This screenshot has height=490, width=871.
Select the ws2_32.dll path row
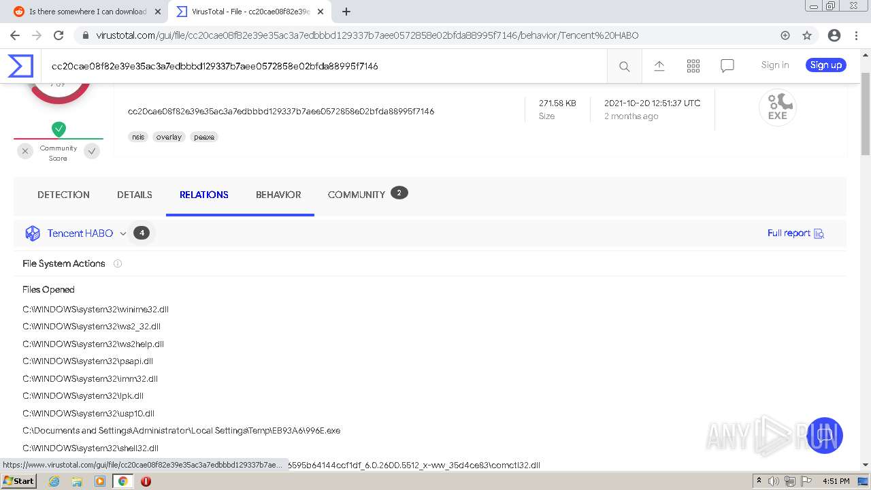pyautogui.click(x=91, y=327)
